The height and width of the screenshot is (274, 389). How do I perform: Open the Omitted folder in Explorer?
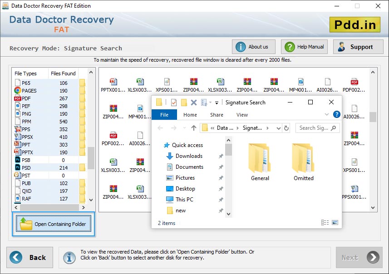[x=303, y=162]
